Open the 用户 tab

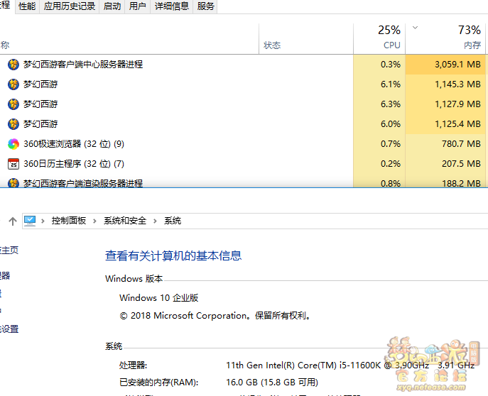pos(138,6)
